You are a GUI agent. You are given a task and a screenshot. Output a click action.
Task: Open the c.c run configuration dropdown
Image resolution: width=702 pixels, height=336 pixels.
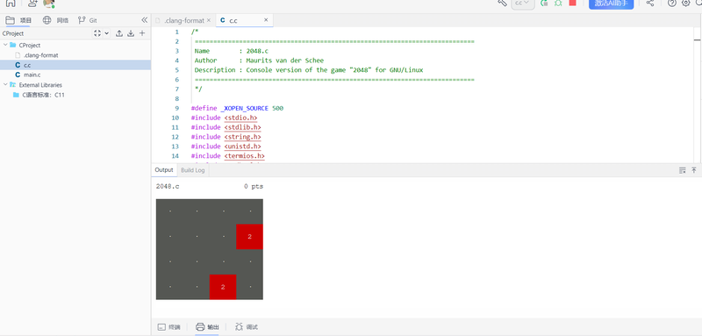pyautogui.click(x=522, y=4)
